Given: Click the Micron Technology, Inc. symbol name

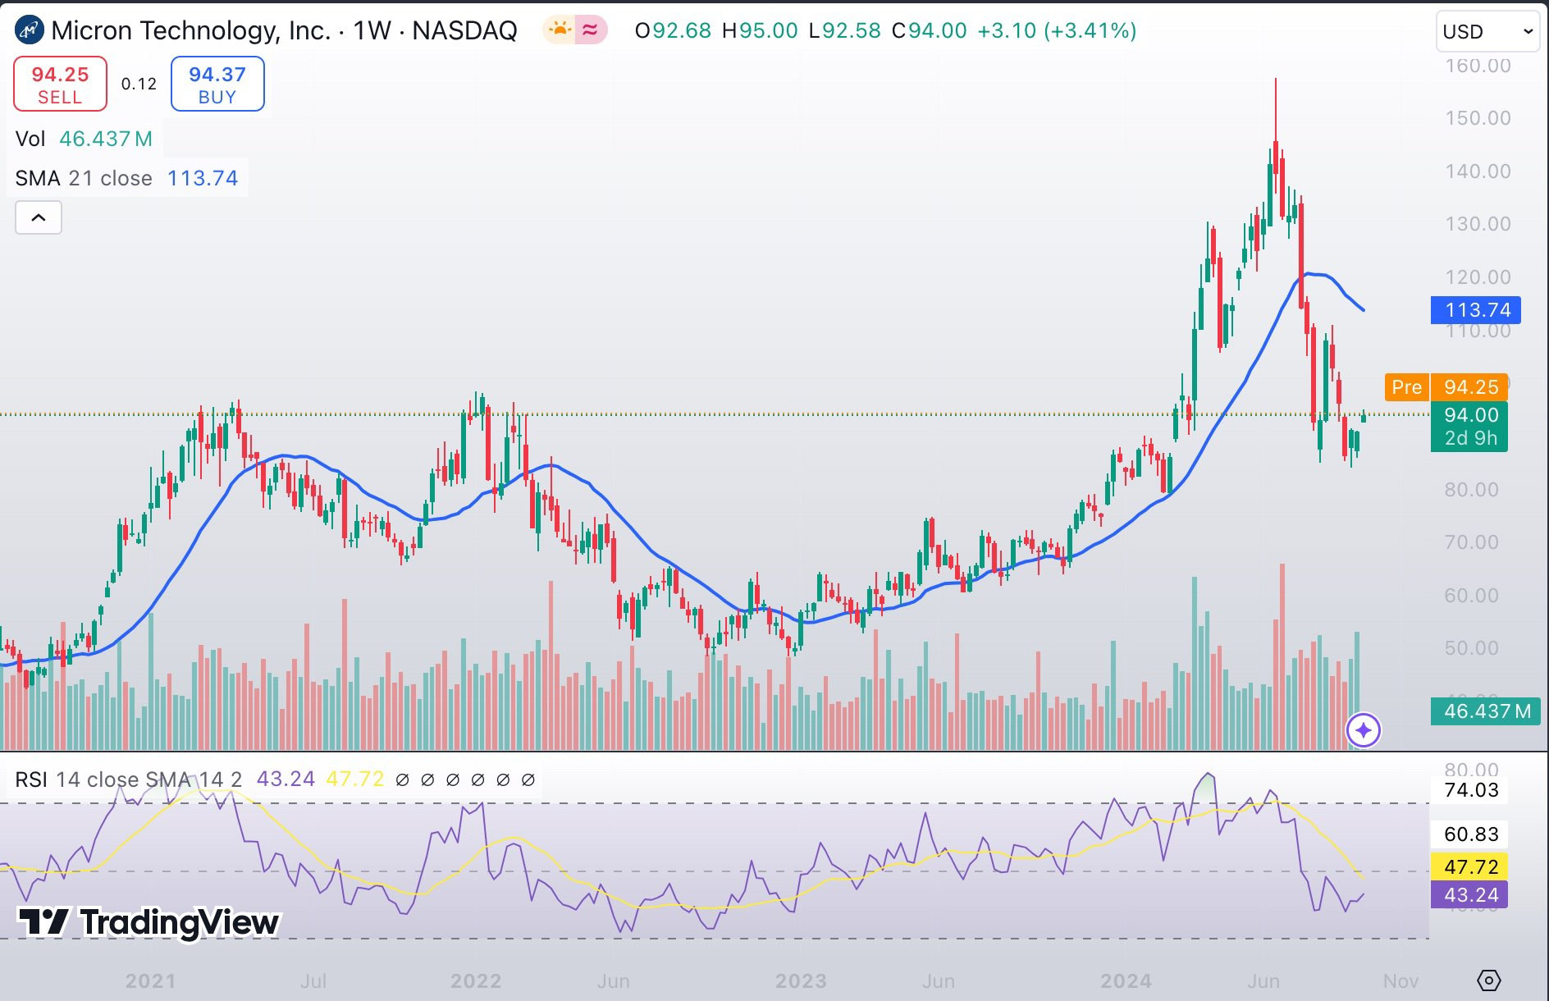Looking at the screenshot, I should click(191, 31).
